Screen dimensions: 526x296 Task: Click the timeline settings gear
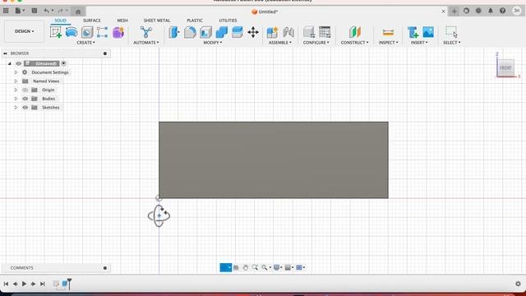[x=518, y=284]
